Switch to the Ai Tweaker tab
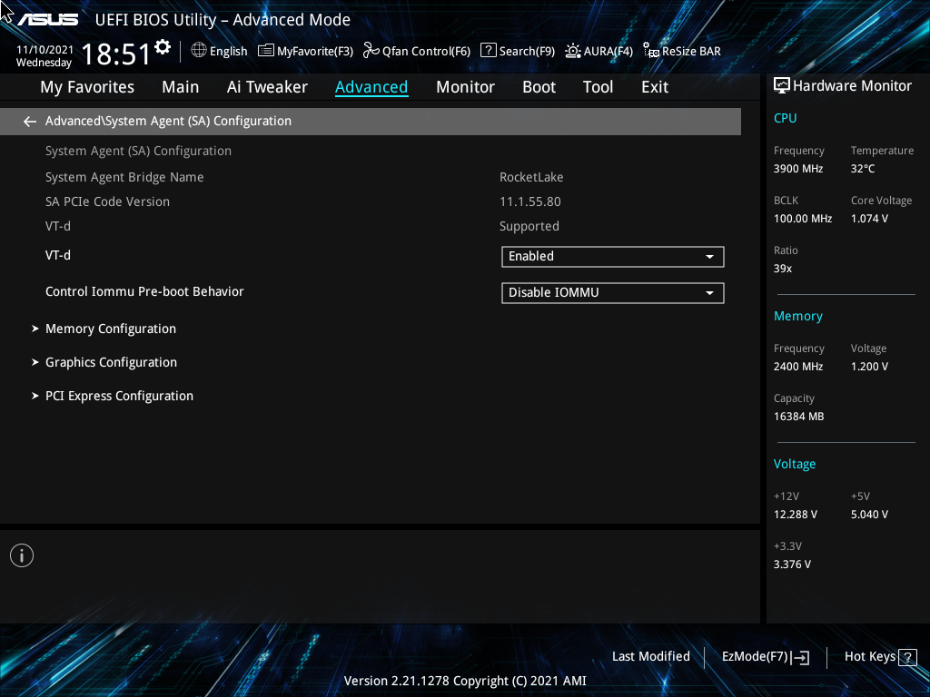The width and height of the screenshot is (930, 697). click(267, 87)
